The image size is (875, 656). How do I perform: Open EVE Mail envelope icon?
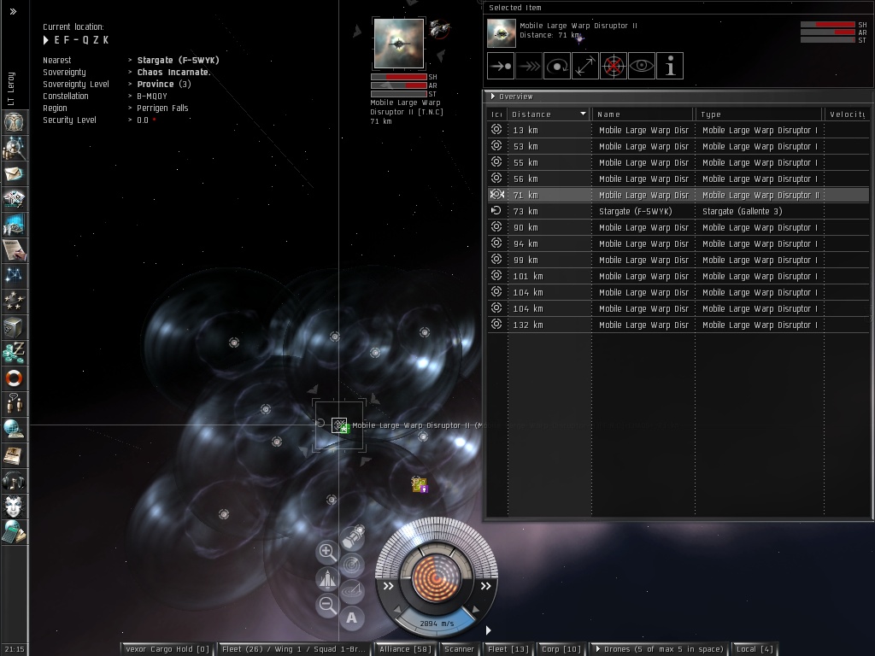point(14,173)
